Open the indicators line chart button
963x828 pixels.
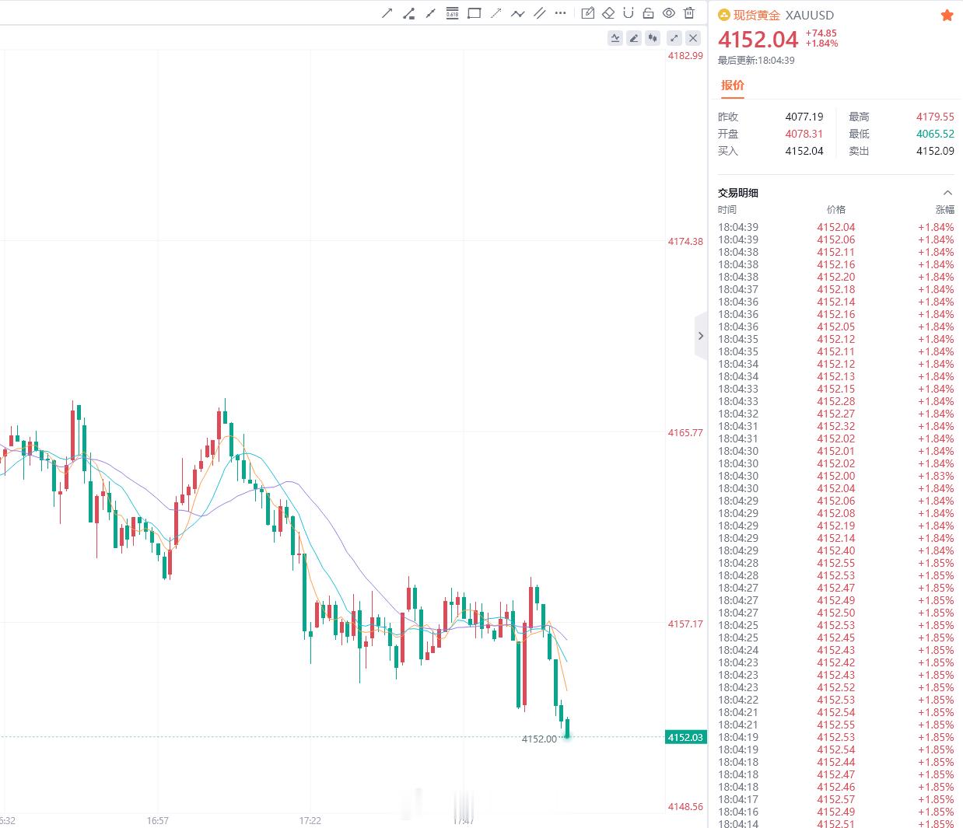pyautogui.click(x=615, y=37)
